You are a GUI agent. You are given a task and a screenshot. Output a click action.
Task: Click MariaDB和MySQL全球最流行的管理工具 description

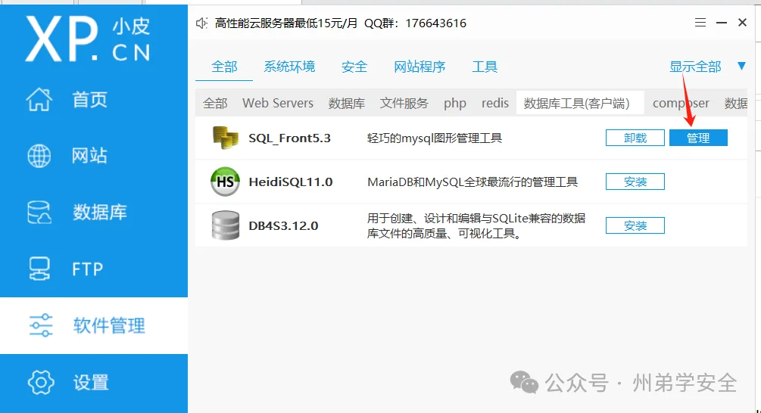473,182
